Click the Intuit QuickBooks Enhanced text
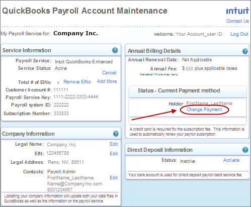This screenshot has width=251, height=207. (84, 62)
